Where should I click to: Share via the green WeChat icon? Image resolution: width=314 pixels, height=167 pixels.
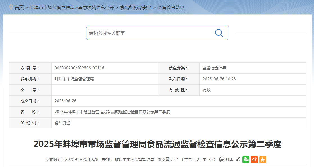click(246, 160)
